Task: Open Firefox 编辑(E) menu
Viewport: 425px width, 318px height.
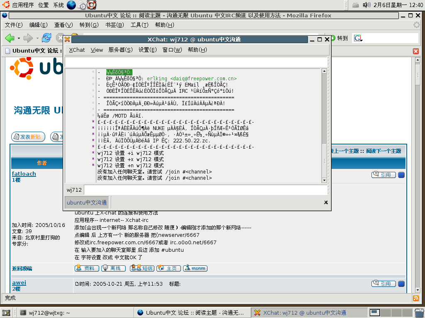Action: click(38, 25)
